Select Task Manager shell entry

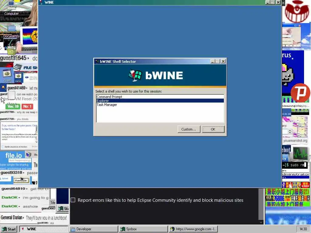(160, 105)
